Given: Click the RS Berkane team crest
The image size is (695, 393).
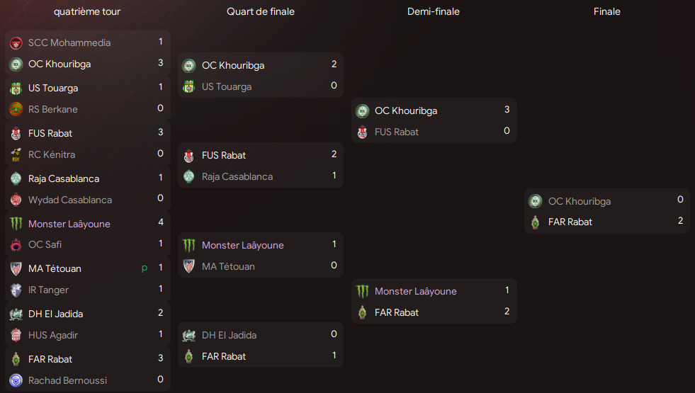Looking at the screenshot, I should 16,109.
